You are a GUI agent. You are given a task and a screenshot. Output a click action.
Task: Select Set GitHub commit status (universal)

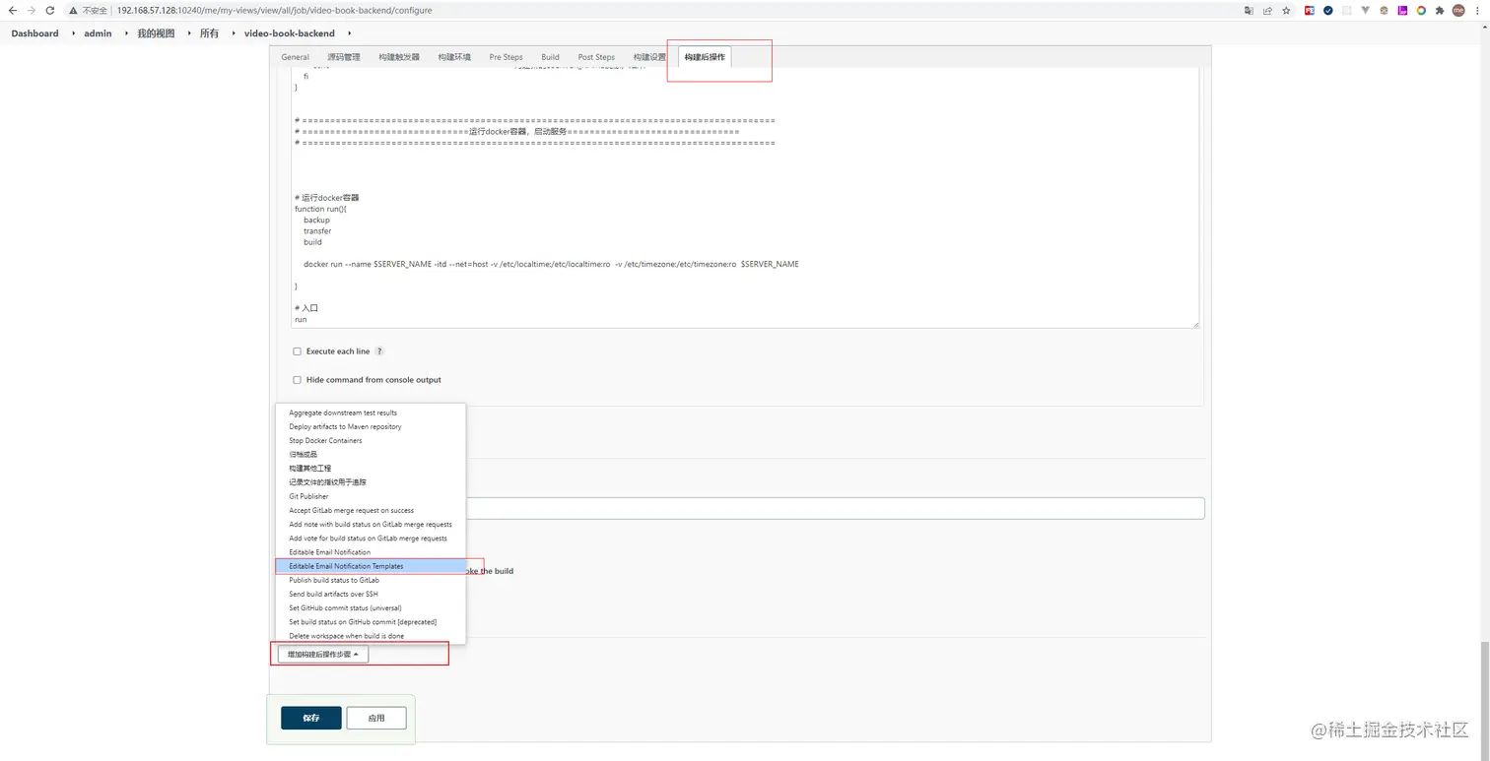coord(371,608)
